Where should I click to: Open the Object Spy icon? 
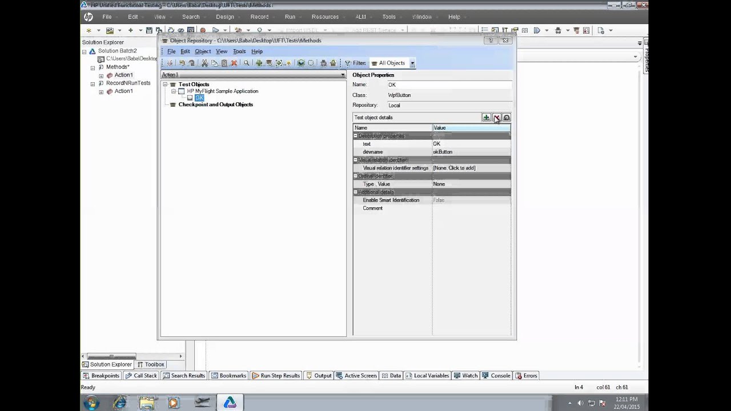click(x=323, y=63)
